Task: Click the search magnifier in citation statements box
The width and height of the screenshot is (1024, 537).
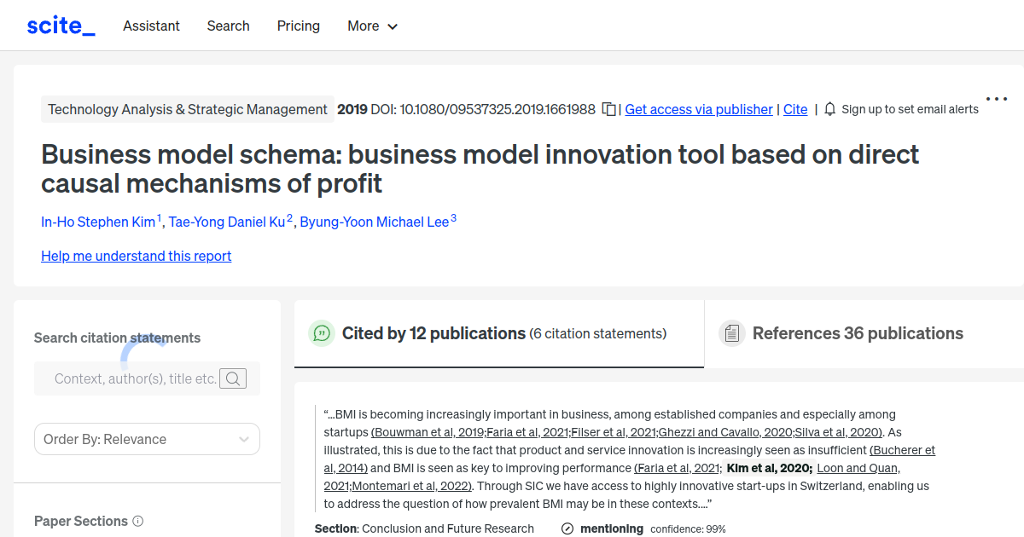Action: pos(232,378)
